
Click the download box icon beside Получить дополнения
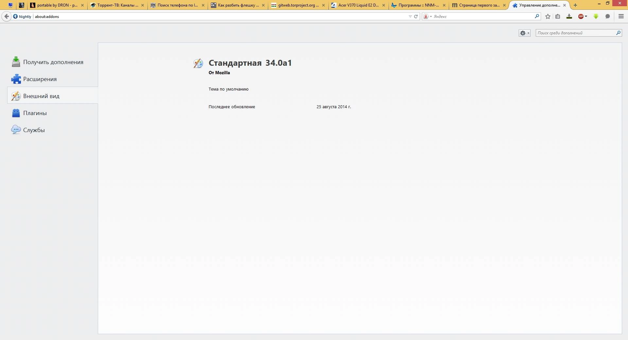[x=16, y=62]
